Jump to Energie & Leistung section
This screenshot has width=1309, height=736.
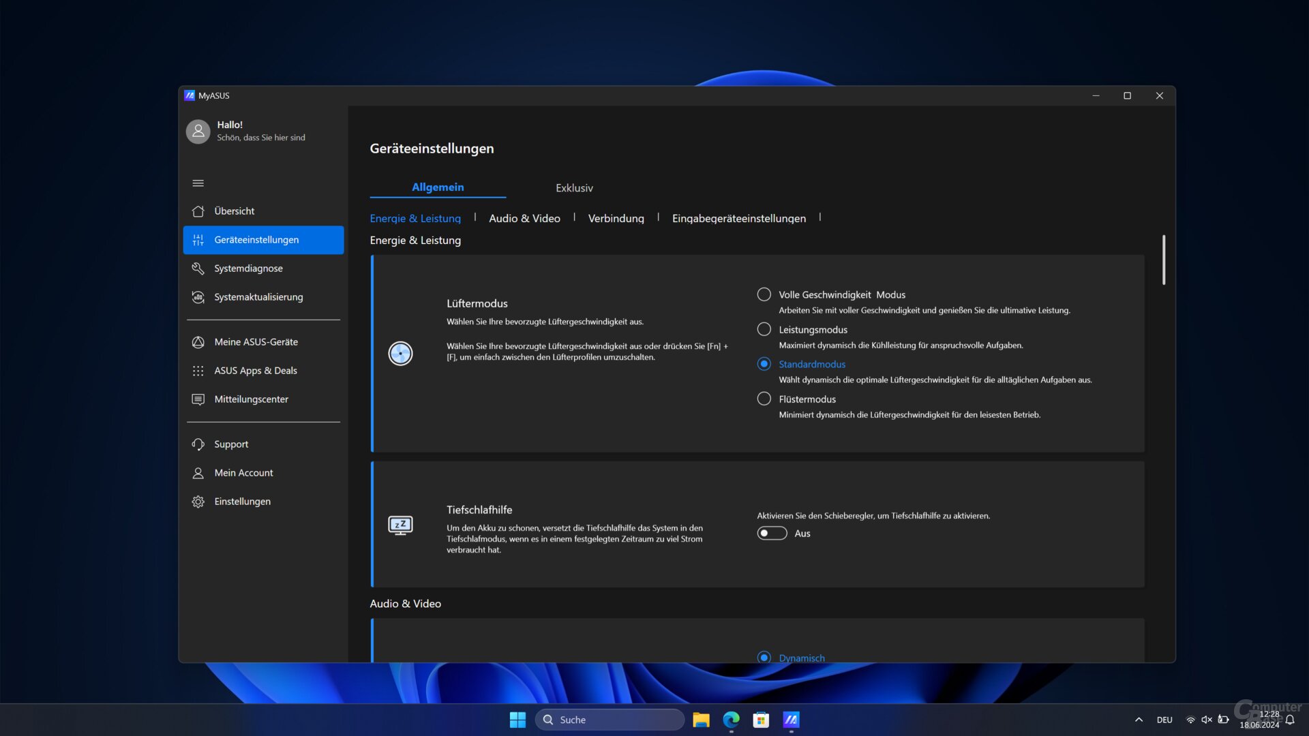click(x=415, y=218)
